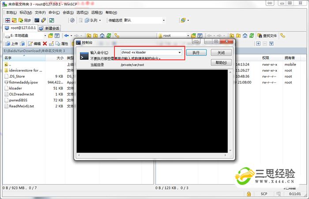Open the E: 本地磁盘 drive dropdown
The image size is (309, 199).
click(45, 35)
